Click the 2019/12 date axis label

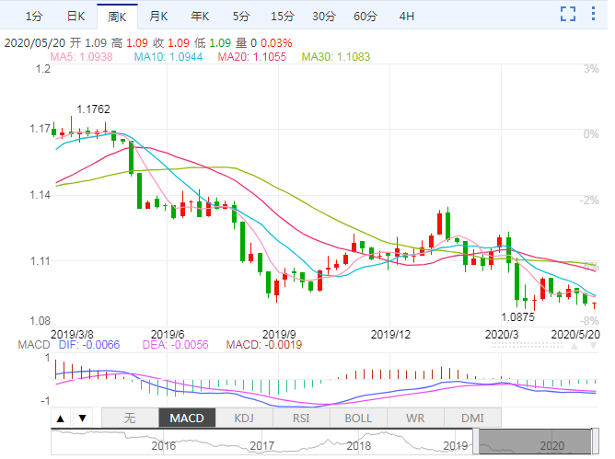tap(390, 335)
